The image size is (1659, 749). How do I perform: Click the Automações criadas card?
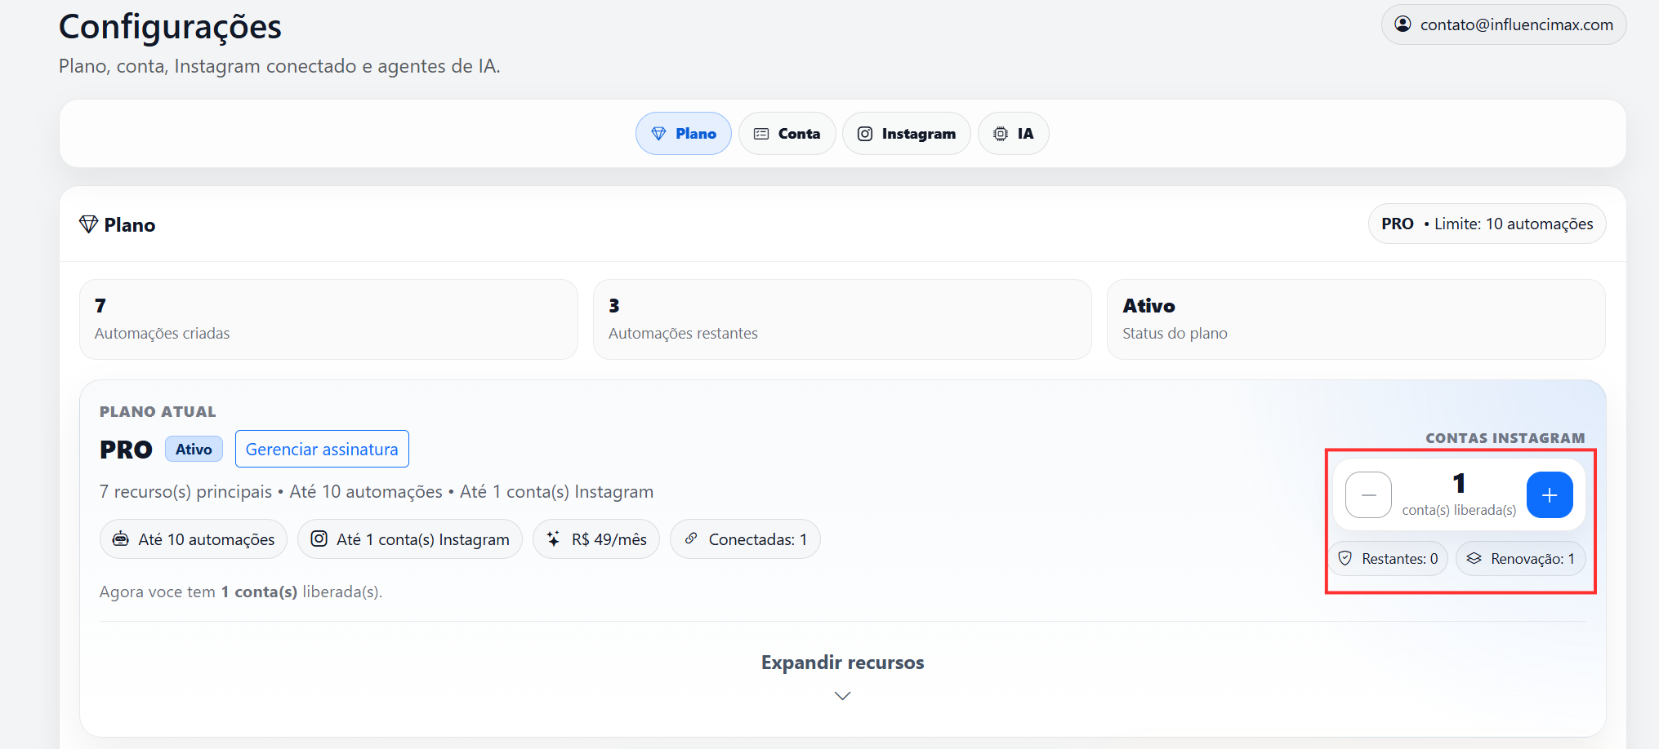(x=328, y=319)
